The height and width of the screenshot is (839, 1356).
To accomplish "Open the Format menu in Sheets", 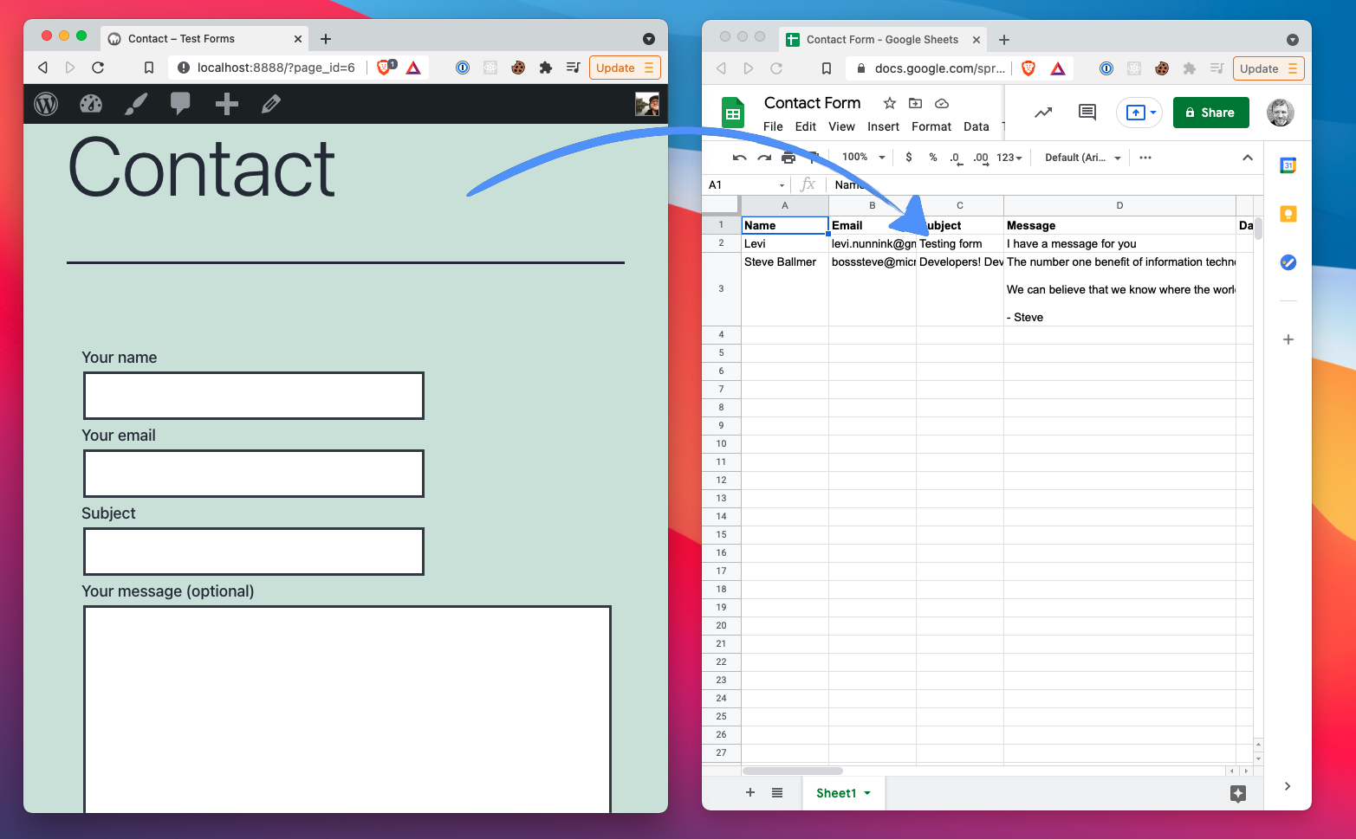I will (x=931, y=126).
